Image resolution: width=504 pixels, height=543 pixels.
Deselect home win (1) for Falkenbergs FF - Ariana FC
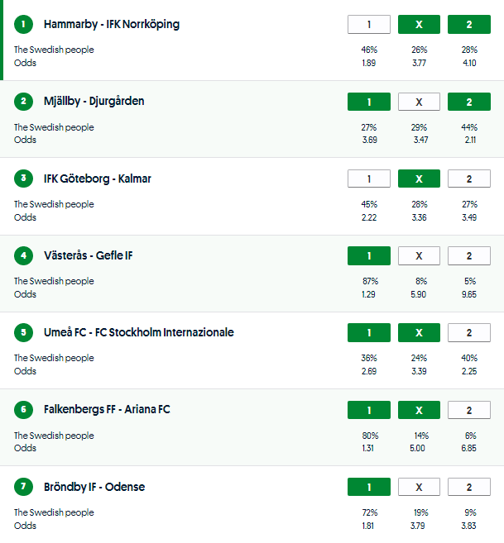369,410
